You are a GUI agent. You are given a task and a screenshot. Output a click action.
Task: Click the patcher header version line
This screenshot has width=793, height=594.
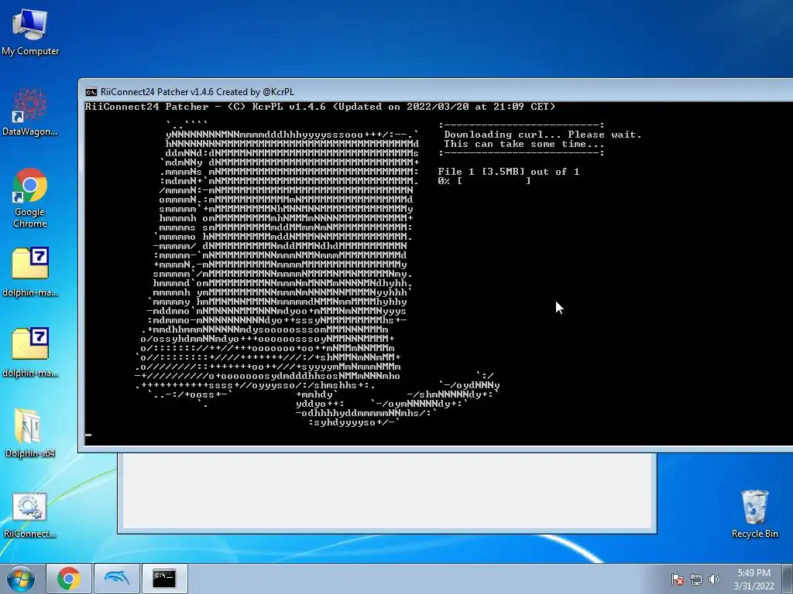coord(320,107)
